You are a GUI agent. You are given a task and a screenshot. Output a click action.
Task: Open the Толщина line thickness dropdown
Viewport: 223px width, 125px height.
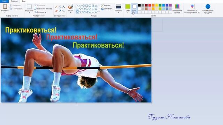pos(118,8)
